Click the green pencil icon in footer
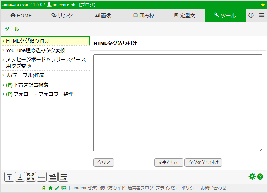The image size is (268, 193). pos(57,188)
